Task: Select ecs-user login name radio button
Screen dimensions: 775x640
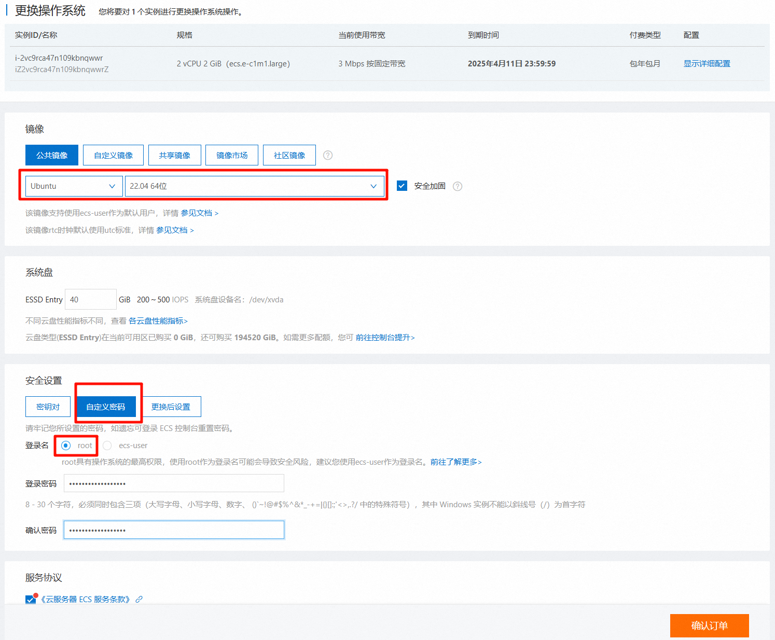Action: (x=107, y=446)
